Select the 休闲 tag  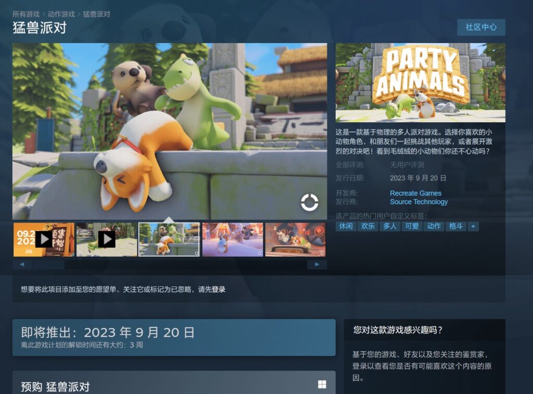click(x=346, y=226)
